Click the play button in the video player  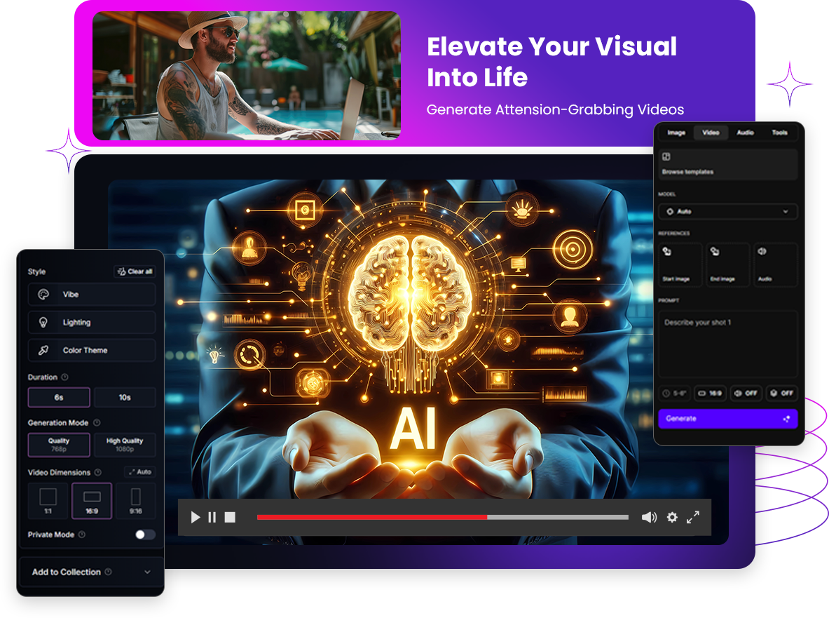pos(196,518)
